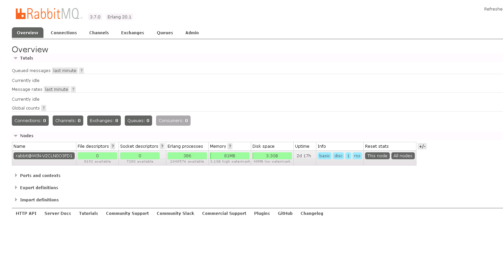Open help for Message rates

[x=73, y=89]
